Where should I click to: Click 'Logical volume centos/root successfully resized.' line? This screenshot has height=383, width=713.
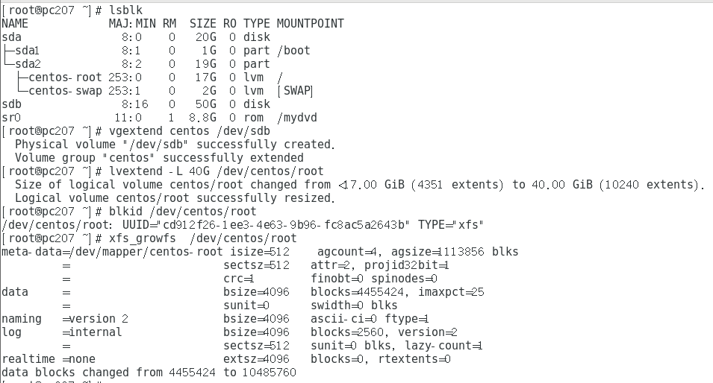click(175, 198)
